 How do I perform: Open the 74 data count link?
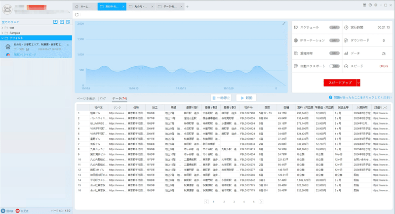tap(384, 53)
